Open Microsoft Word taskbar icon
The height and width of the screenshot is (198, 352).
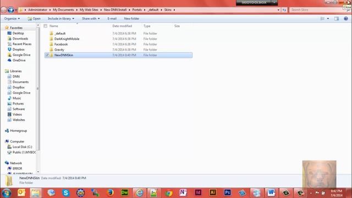tap(271, 193)
